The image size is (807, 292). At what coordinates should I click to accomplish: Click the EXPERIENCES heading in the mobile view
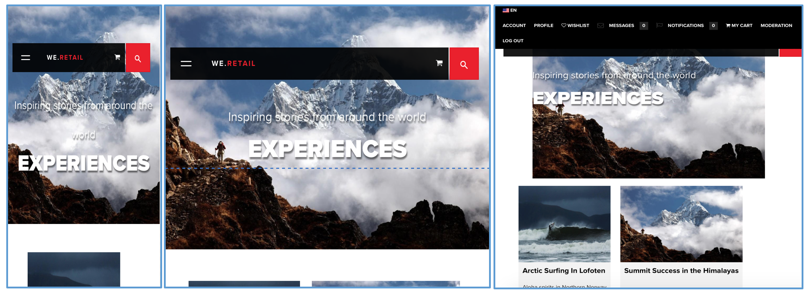pyautogui.click(x=84, y=163)
